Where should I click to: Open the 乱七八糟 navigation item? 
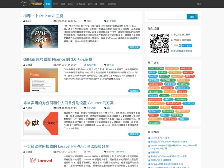pos(92,4)
